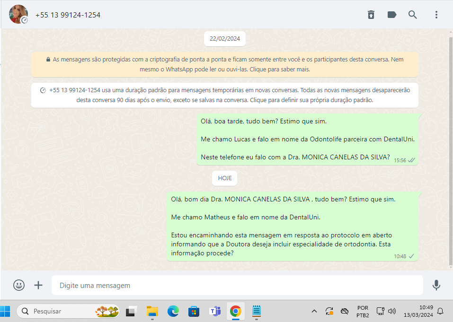The width and height of the screenshot is (453, 322).
Task: Launch Microsoft Edge from the taskbar
Action: pos(173,311)
